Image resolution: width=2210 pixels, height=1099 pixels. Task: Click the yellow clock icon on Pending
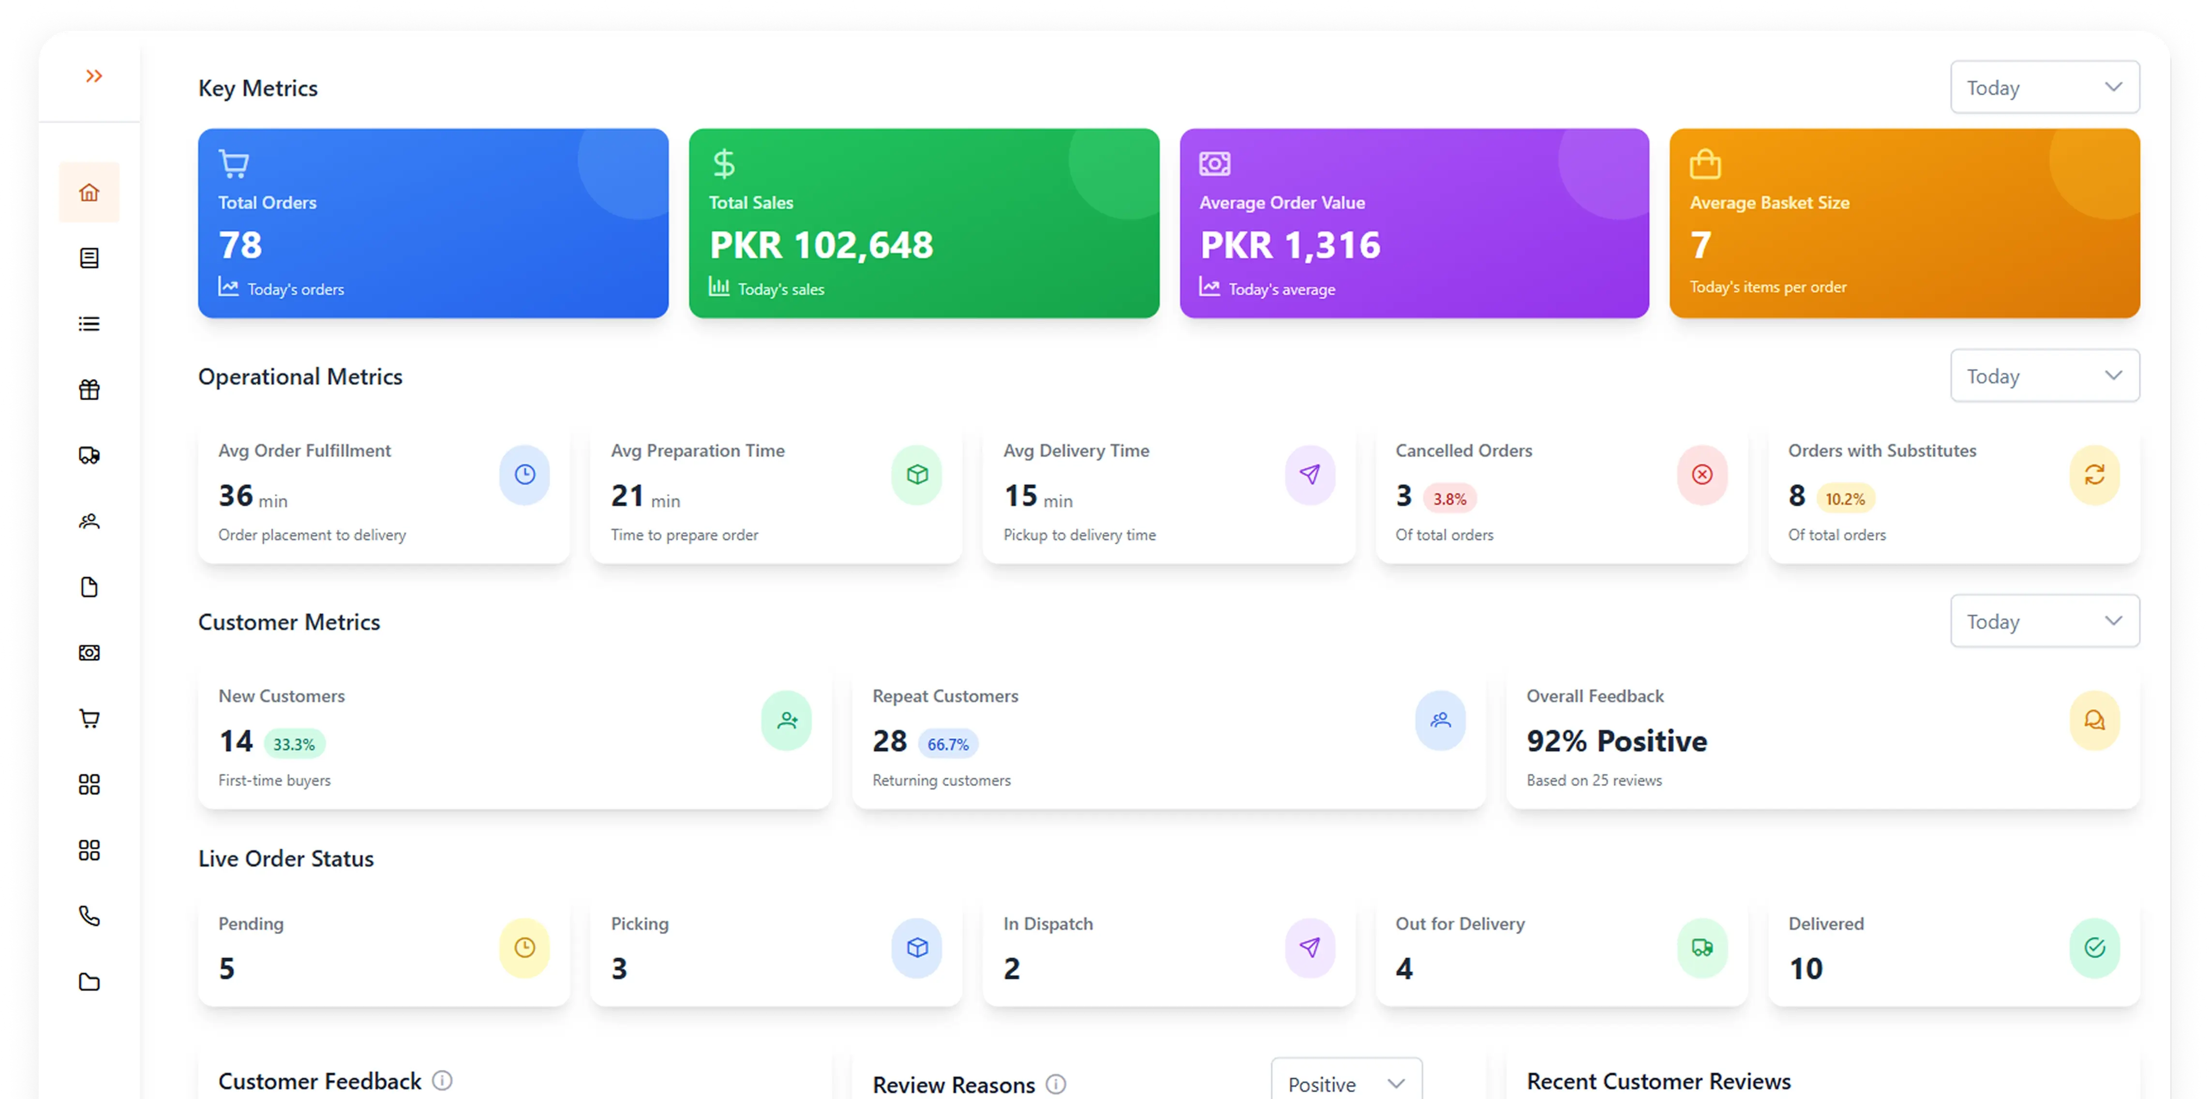tap(524, 948)
